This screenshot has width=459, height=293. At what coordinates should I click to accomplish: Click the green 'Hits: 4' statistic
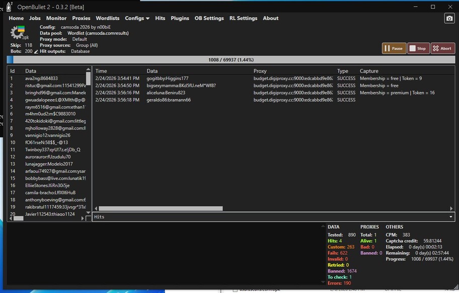coord(335,241)
